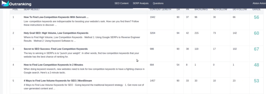Click the PA column header
Image resolution: width=266 pixels, height=94 pixels.
(188, 9)
